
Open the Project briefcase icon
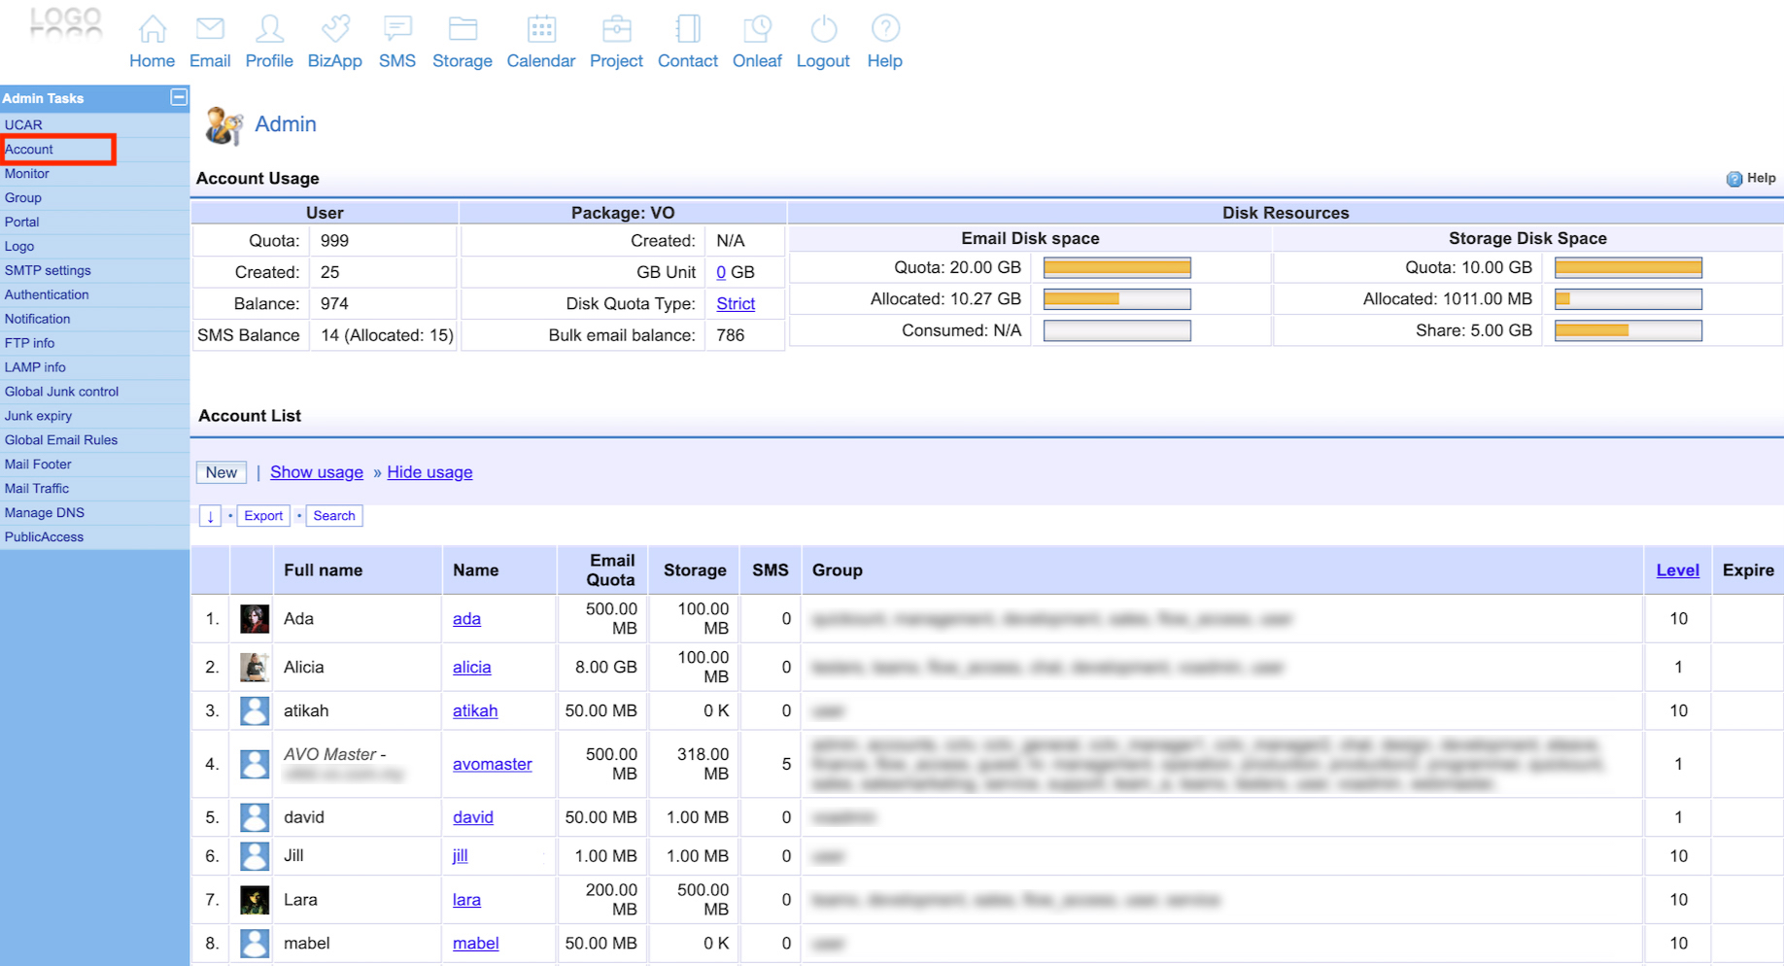616,29
